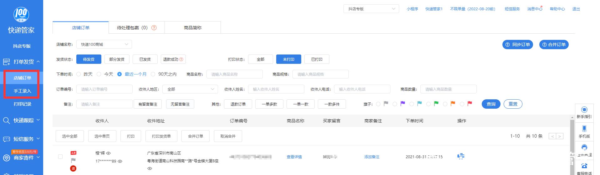Focus the 商品名称 input field
The width and height of the screenshot is (600, 175).
234,74
